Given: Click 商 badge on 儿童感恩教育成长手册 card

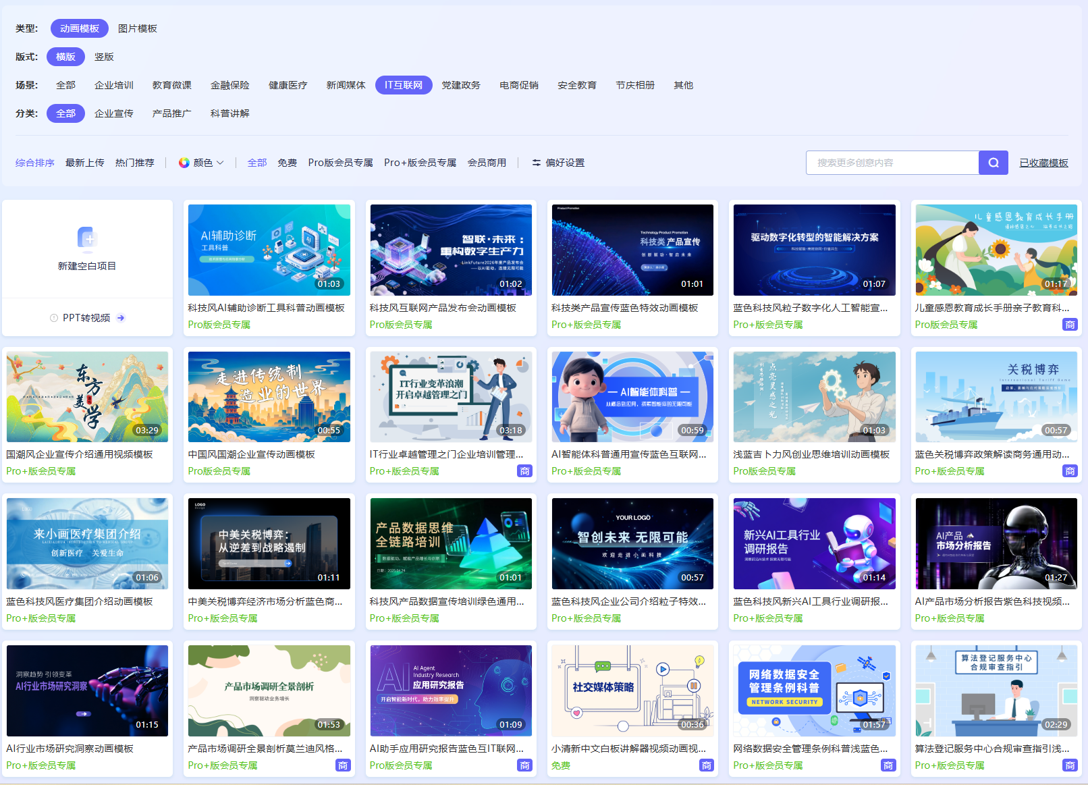Looking at the screenshot, I should tap(1070, 325).
